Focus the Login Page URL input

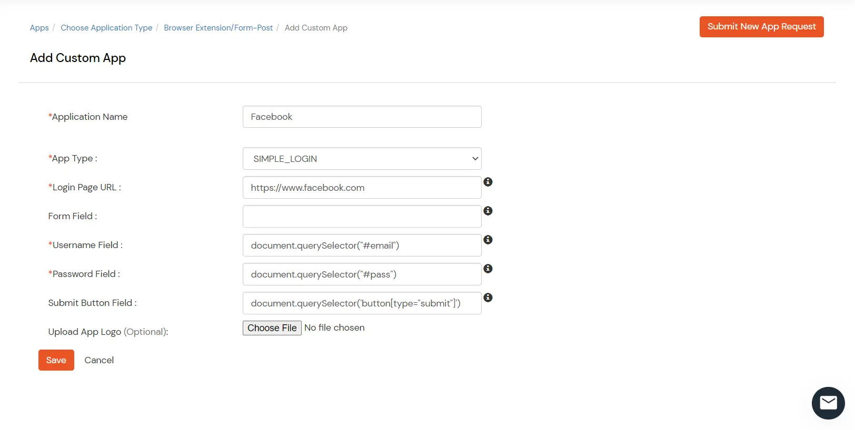[x=362, y=188]
